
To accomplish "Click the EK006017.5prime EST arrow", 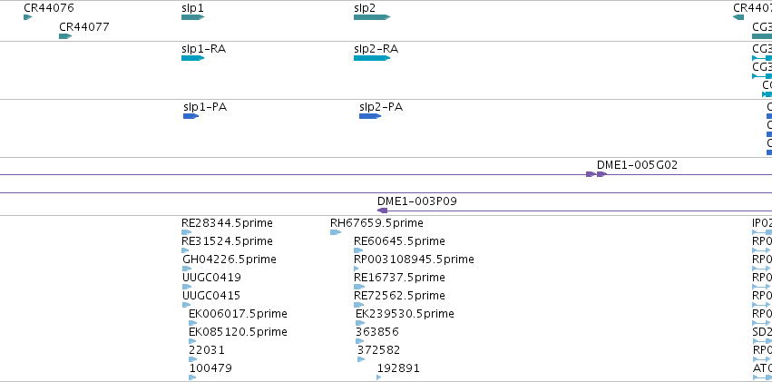I will coord(192,323).
